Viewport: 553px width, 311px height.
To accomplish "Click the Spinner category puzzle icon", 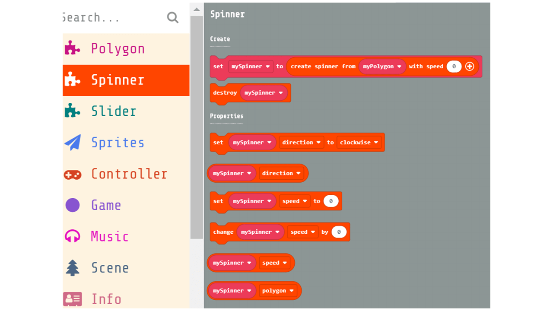I will (72, 80).
